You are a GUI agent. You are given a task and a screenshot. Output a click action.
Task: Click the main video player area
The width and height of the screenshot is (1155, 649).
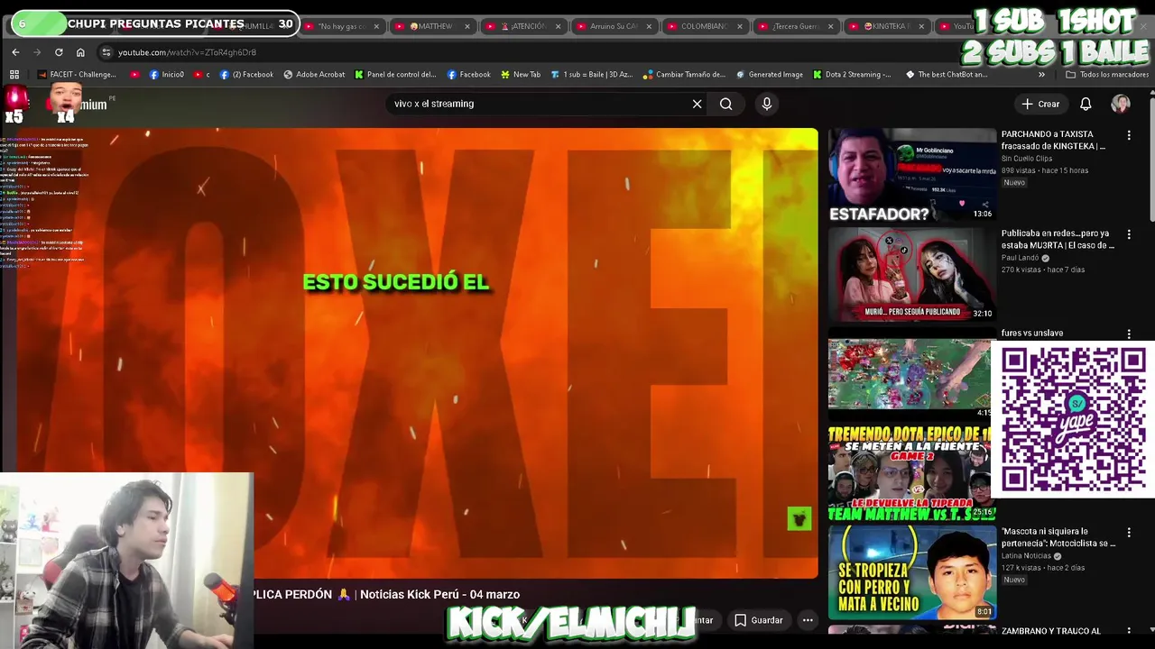point(416,353)
